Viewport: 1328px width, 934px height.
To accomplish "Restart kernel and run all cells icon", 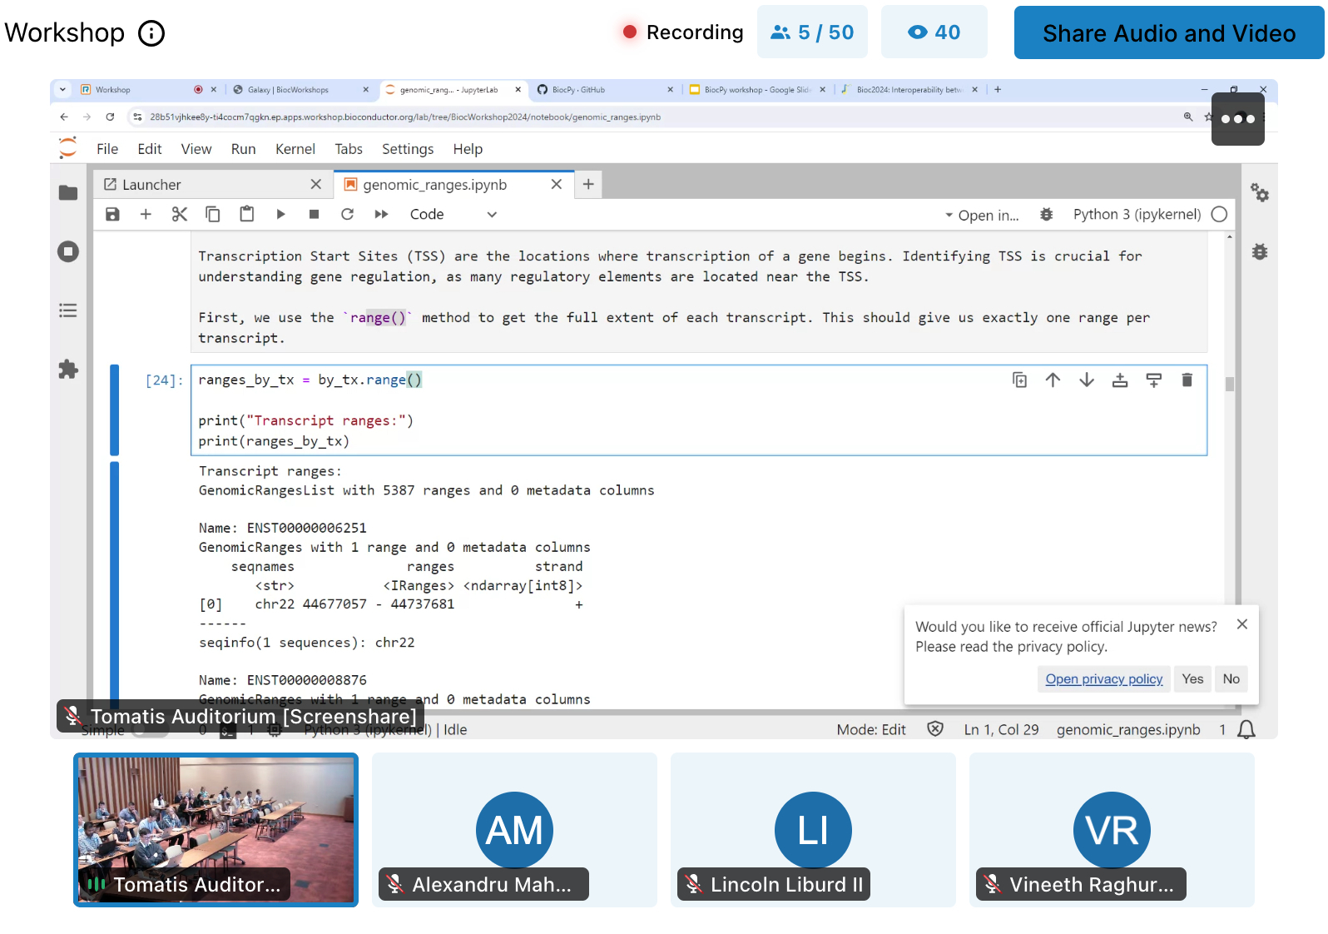I will pyautogui.click(x=381, y=215).
